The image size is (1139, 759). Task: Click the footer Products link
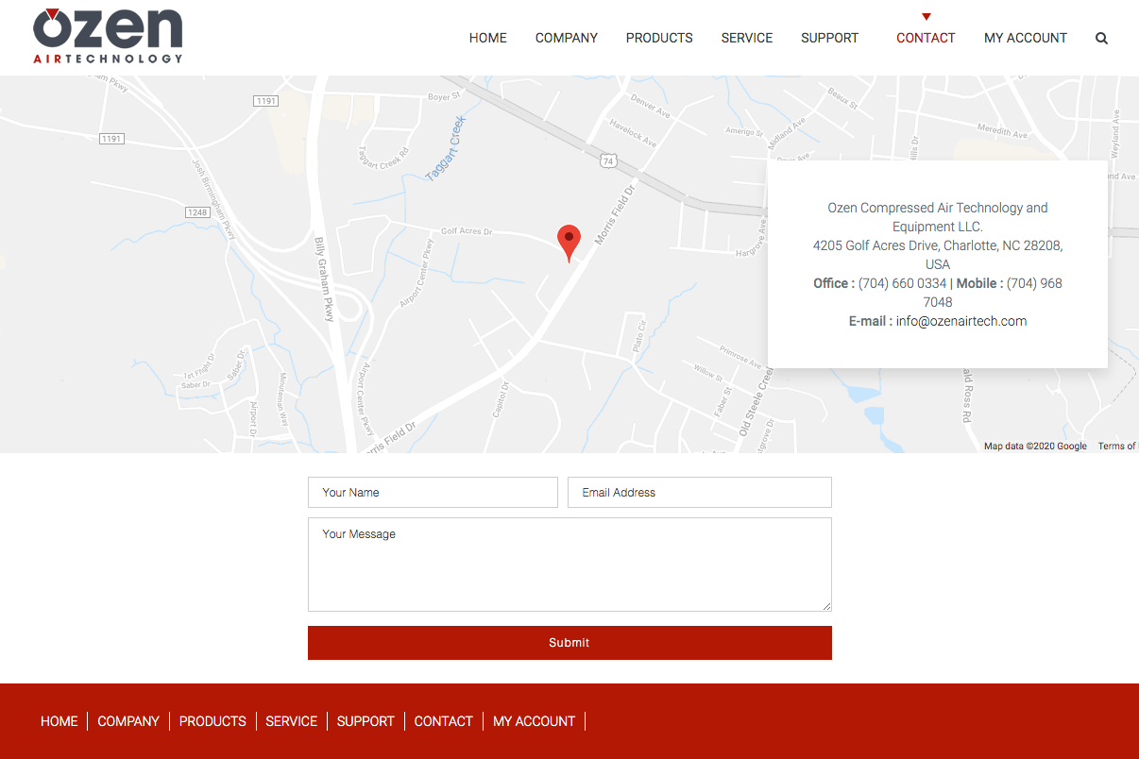click(212, 721)
